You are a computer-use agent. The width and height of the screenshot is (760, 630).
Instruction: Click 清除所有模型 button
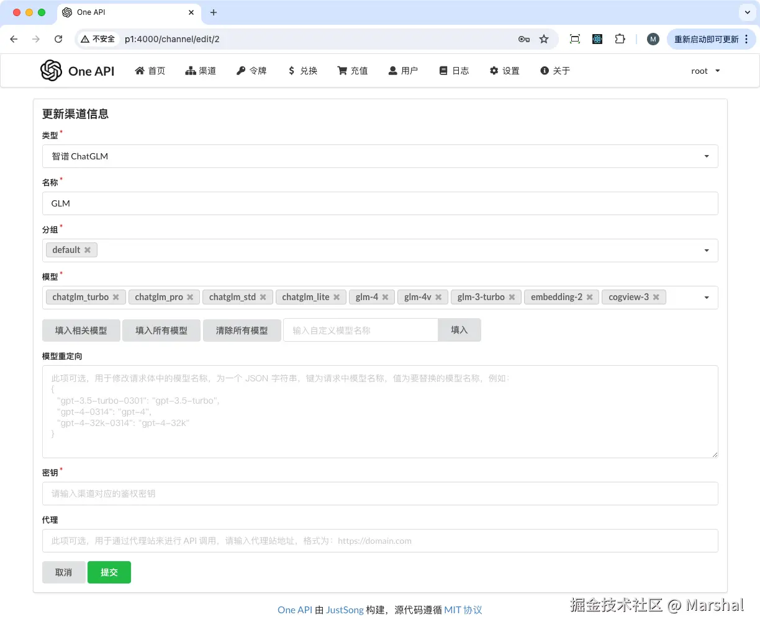click(242, 331)
